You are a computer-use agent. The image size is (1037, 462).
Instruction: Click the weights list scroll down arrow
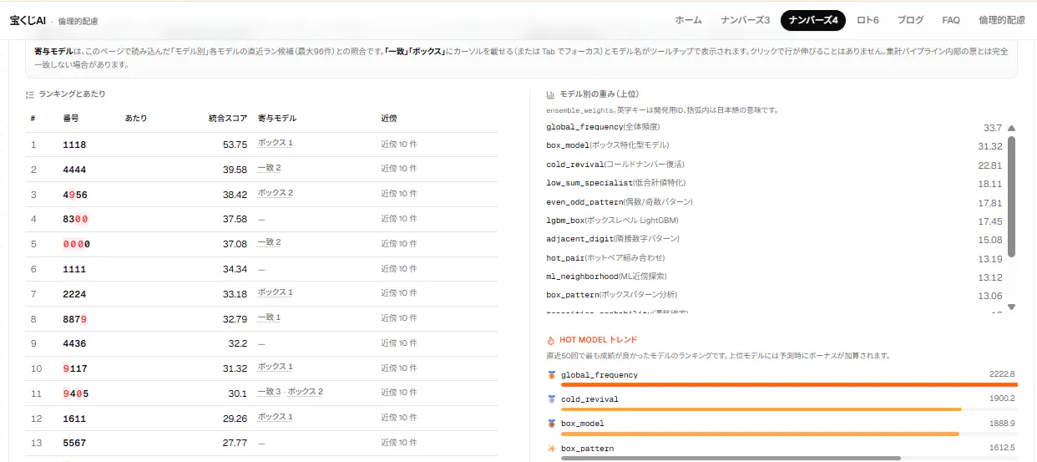click(x=1012, y=307)
